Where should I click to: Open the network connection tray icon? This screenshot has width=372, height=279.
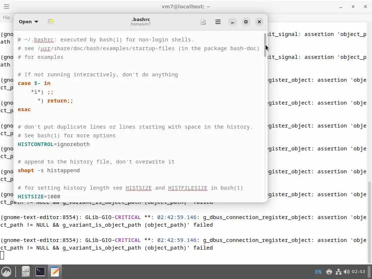coord(339,272)
